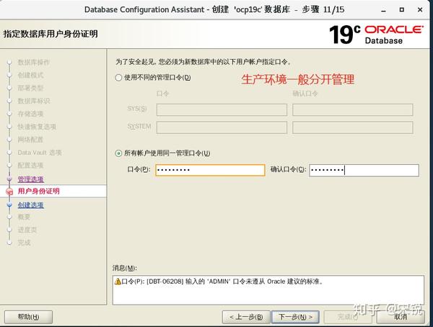Click the 管理选项 step bullet icon
This screenshot has height=327, width=433.
(9, 179)
